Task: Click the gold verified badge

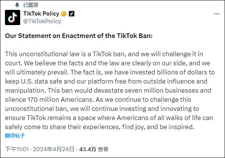Action: [x=64, y=14]
